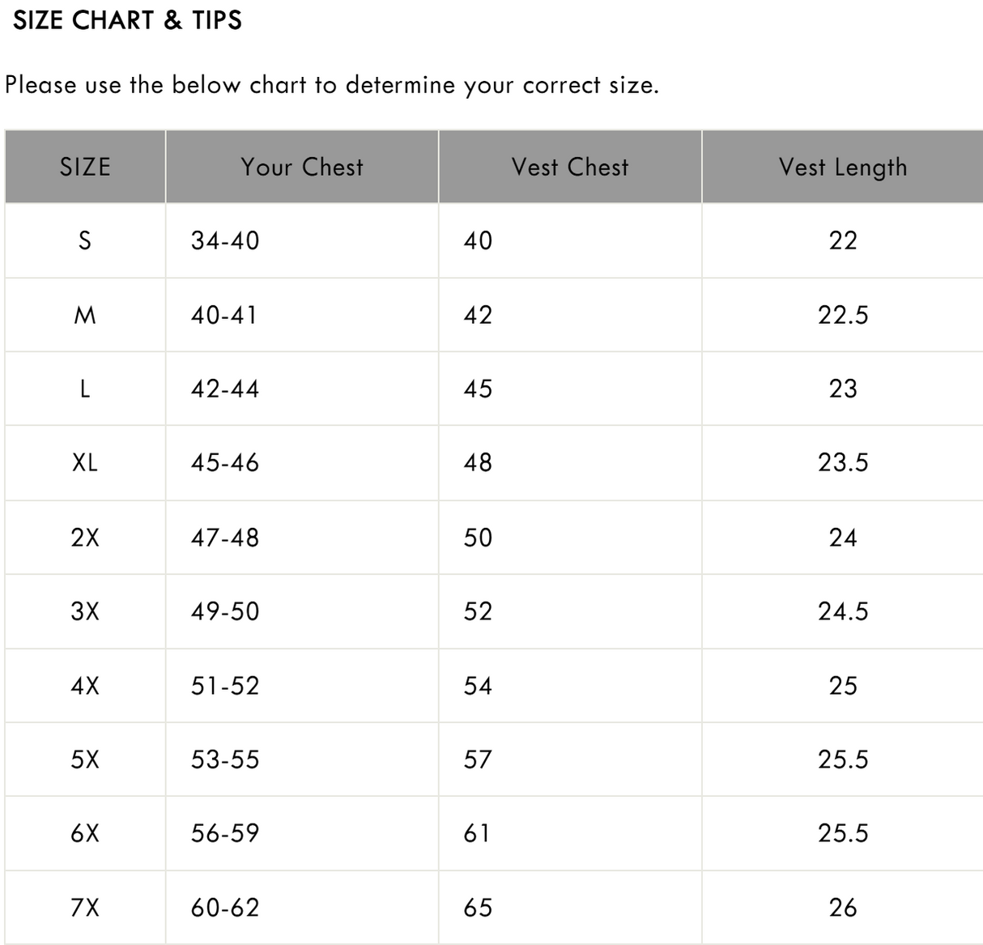The width and height of the screenshot is (983, 945).
Task: Select the 53-55 chest range cell
Action: (225, 760)
